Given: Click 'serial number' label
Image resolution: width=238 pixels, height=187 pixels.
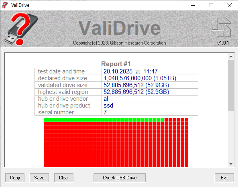Looking at the screenshot, I should 56,112.
